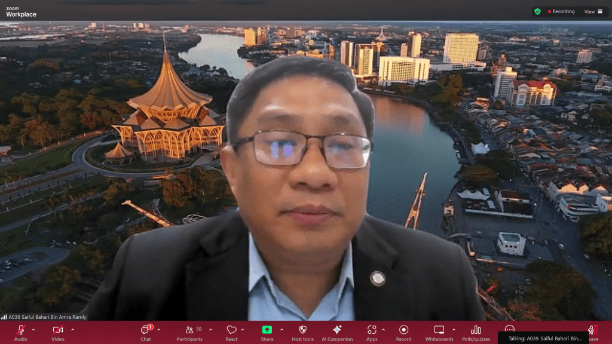Start video with the Video button
612x344 pixels.
pyautogui.click(x=58, y=331)
